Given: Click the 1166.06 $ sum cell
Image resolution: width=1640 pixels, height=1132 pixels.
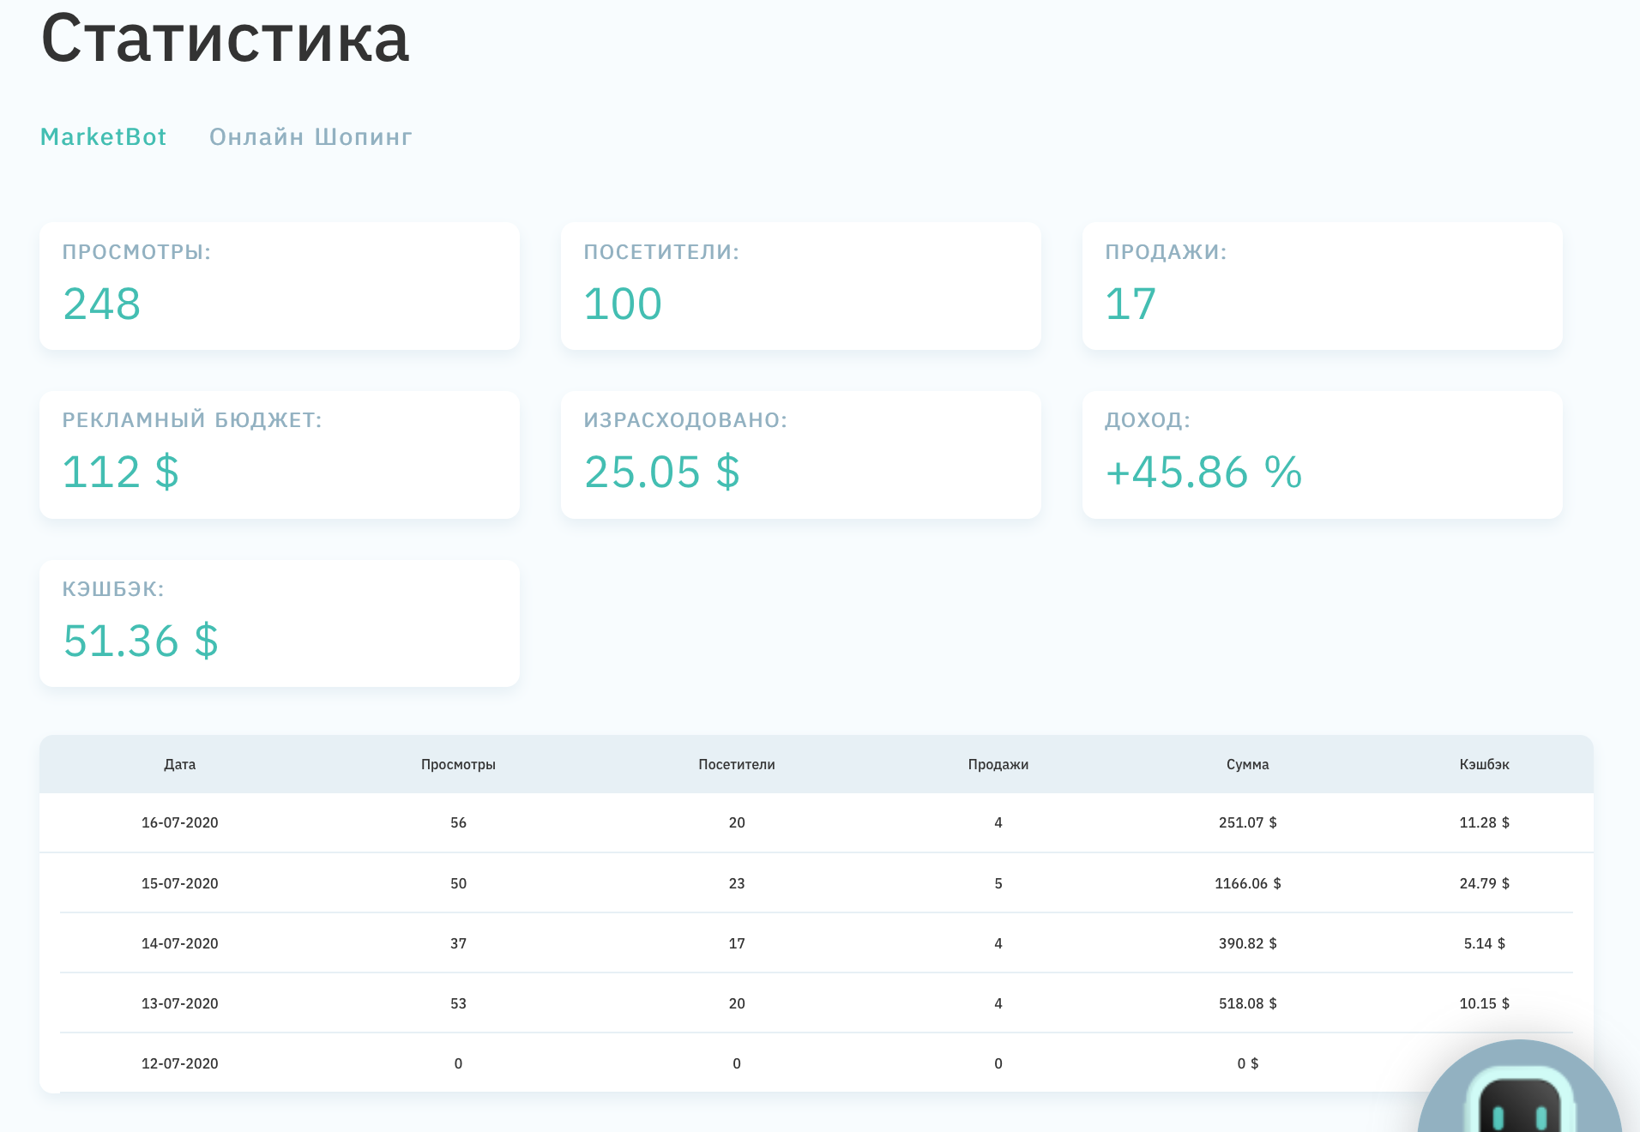Looking at the screenshot, I should click(1247, 883).
